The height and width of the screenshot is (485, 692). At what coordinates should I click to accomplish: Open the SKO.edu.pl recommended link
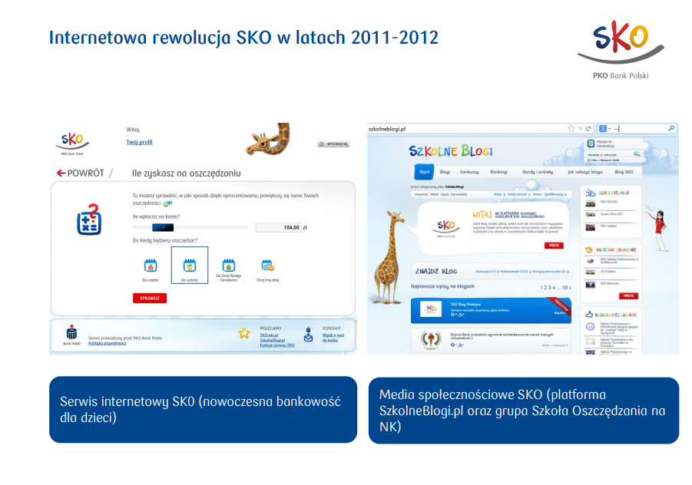(x=269, y=335)
